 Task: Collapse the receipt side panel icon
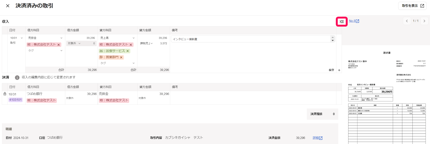pyautogui.click(x=342, y=21)
